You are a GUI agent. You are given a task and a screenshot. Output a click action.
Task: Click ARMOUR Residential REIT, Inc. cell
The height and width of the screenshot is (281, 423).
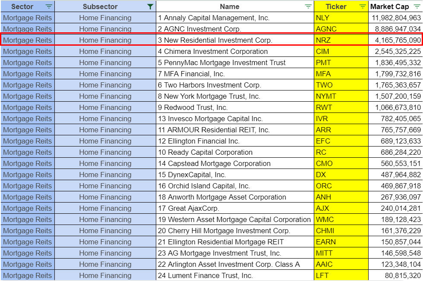coord(235,130)
